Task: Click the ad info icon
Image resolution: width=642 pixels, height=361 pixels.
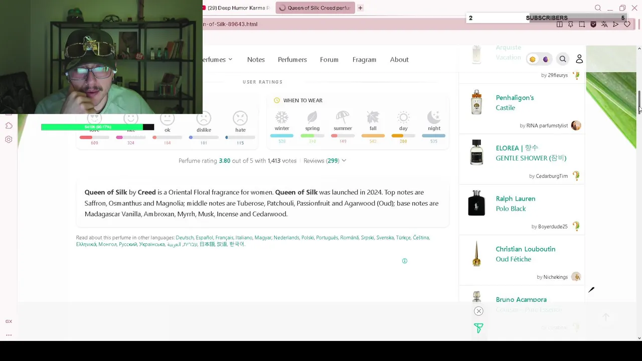Action: [x=405, y=261]
